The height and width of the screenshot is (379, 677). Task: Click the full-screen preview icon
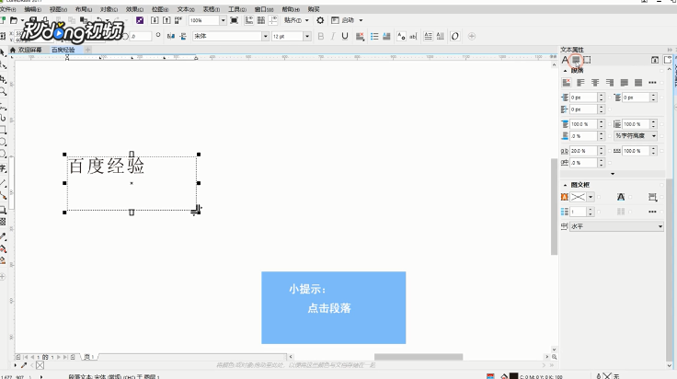234,20
